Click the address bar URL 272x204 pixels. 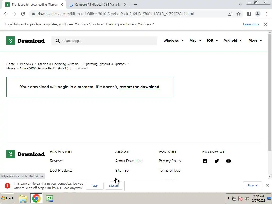(x=116, y=14)
